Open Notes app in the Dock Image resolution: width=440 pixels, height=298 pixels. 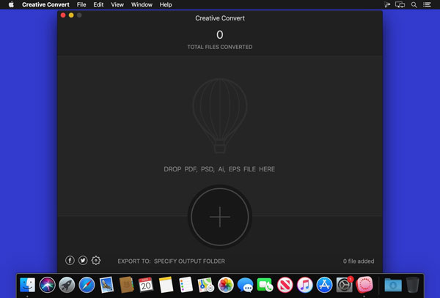tap(166, 285)
